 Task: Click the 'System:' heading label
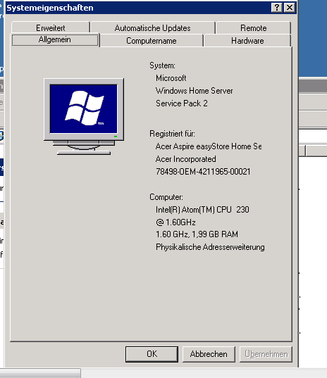coord(162,65)
